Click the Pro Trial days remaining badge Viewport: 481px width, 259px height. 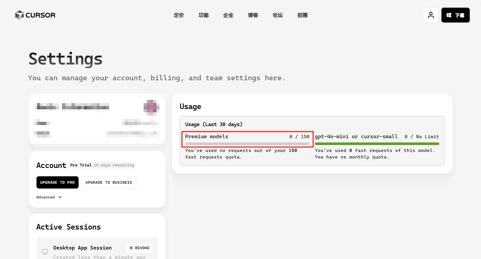102,165
